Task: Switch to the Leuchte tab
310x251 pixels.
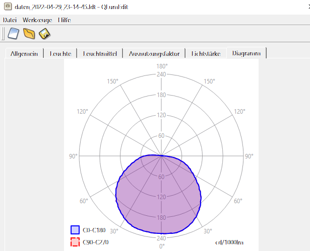Action: point(60,53)
